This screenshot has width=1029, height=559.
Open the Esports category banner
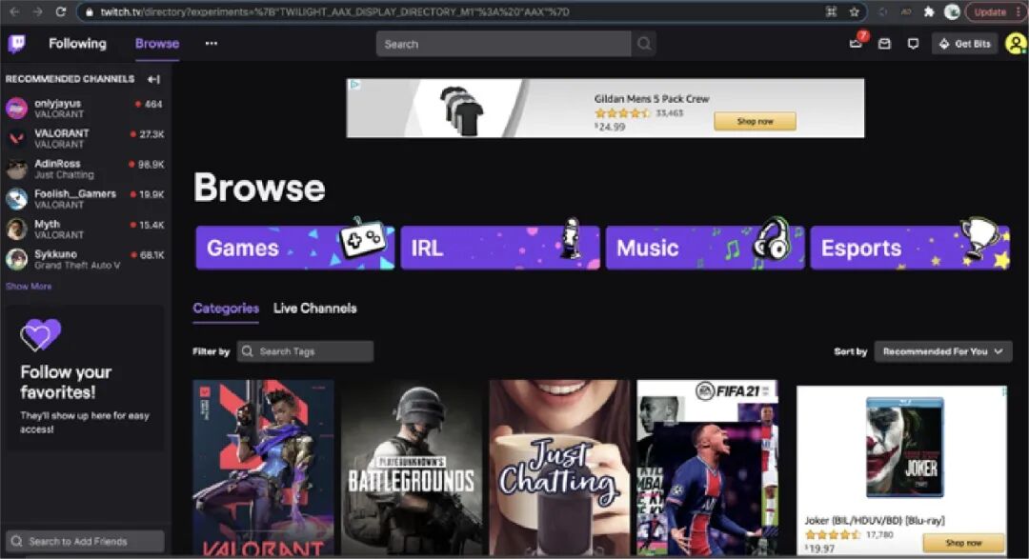pyautogui.click(x=910, y=248)
